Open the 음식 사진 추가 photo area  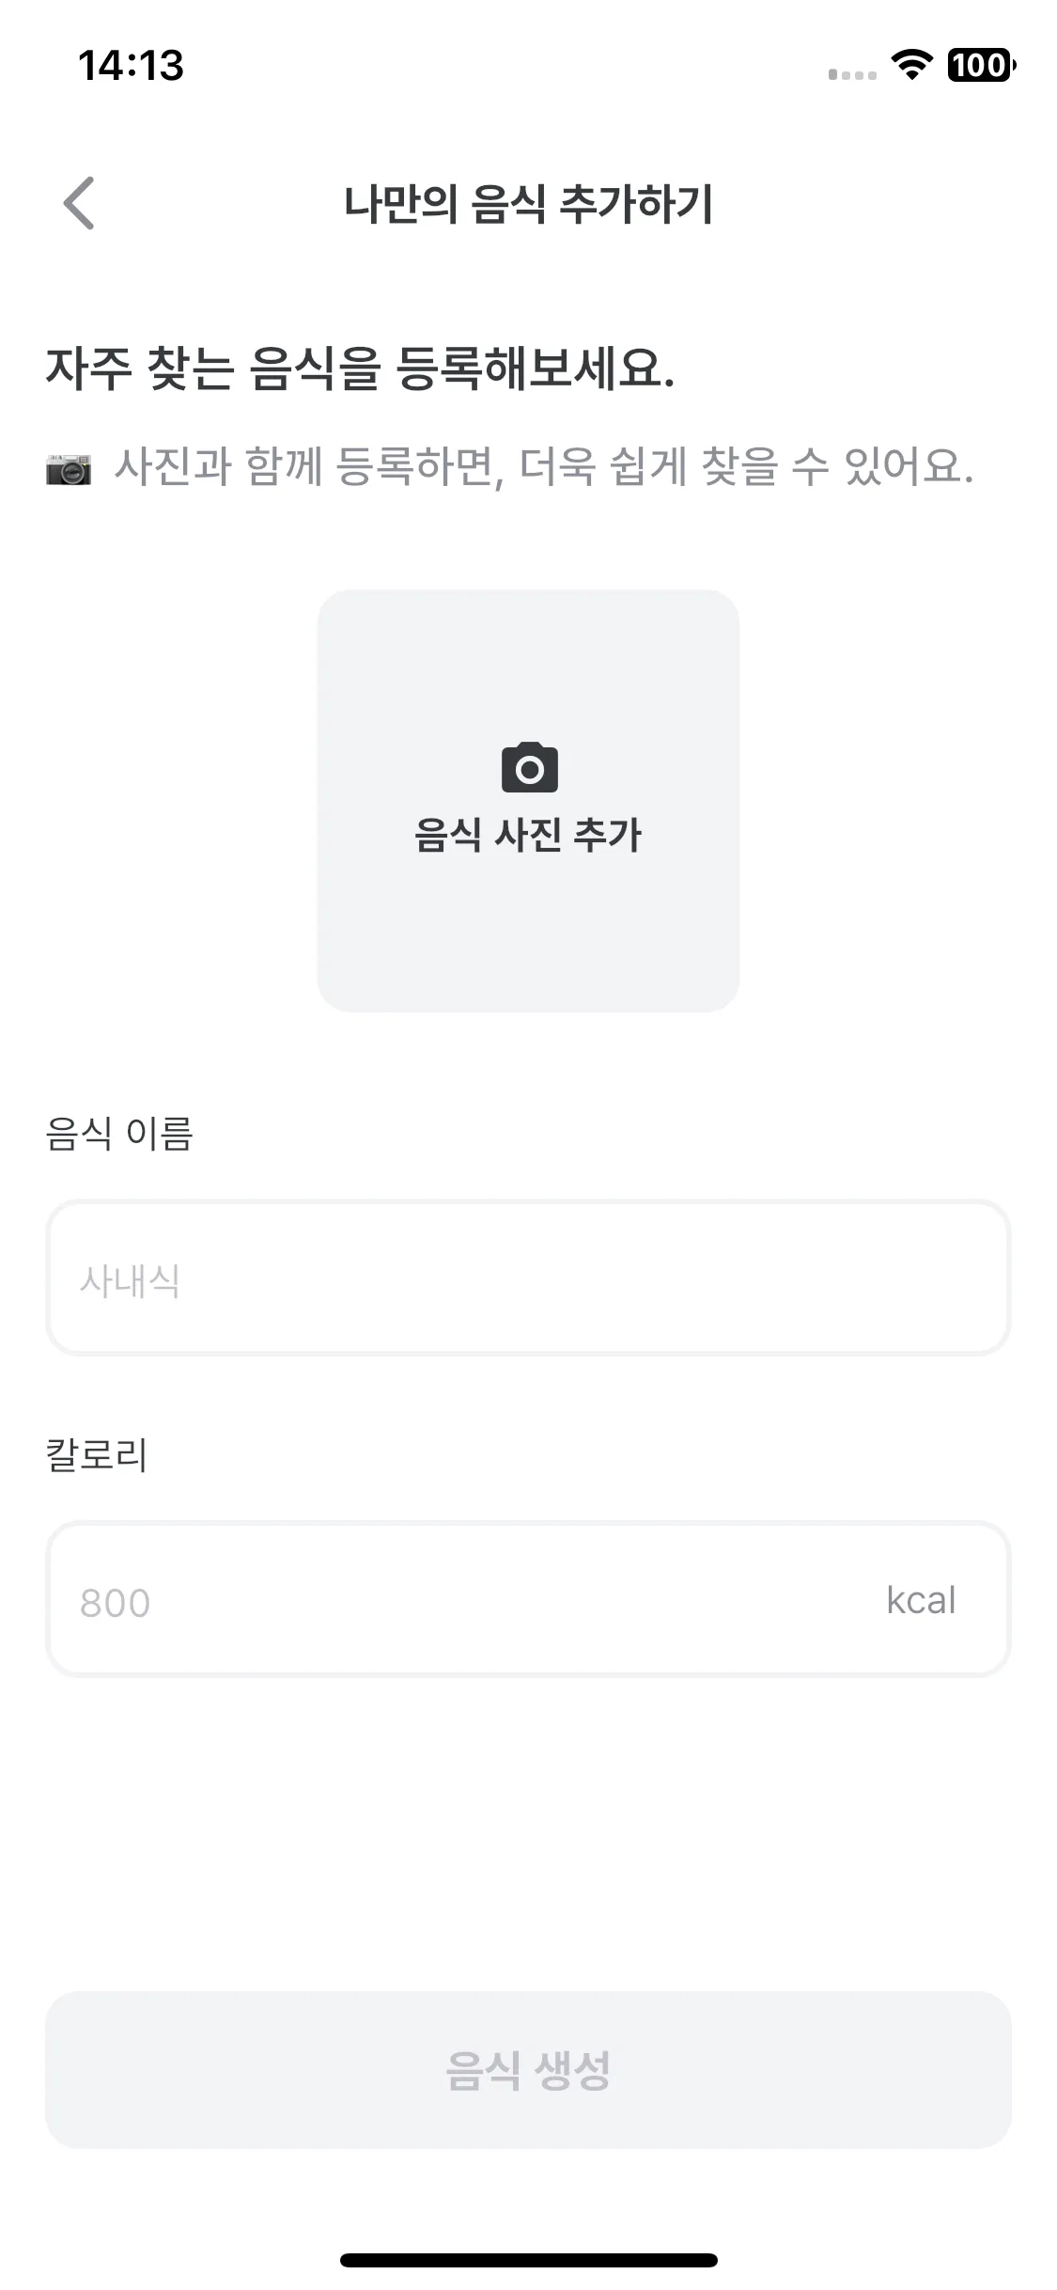[528, 801]
